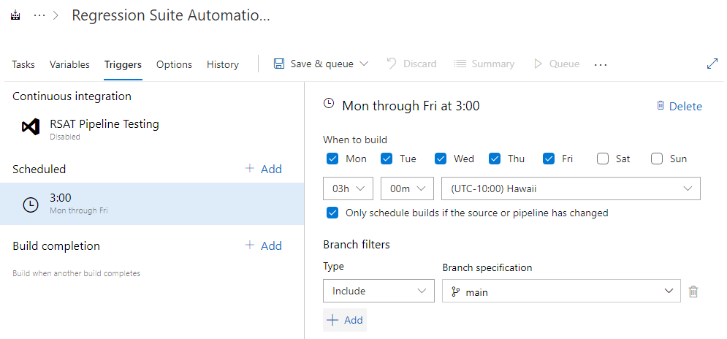Add a new branch filter
The height and width of the screenshot is (339, 727).
coord(345,320)
